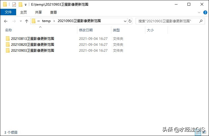Click the address bar folder icon
Screen dimensions: 209x136
[33, 21]
